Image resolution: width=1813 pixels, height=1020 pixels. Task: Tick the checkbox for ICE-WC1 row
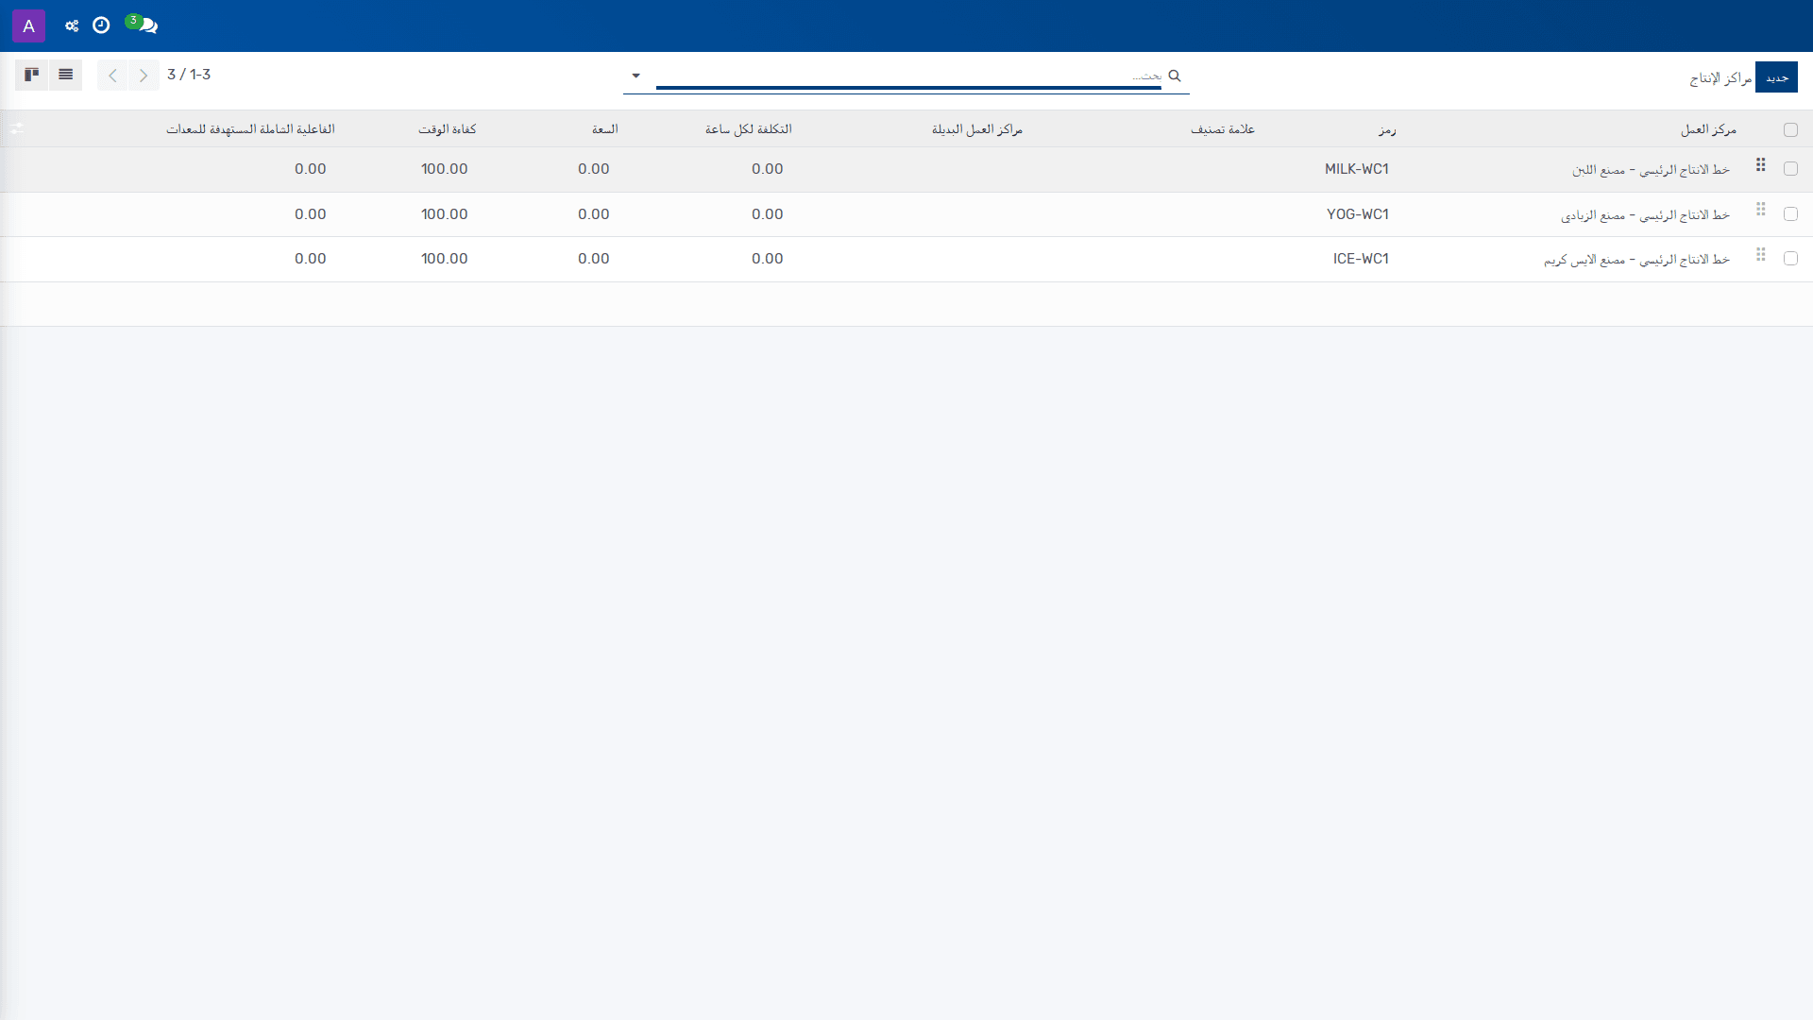pos(1790,259)
